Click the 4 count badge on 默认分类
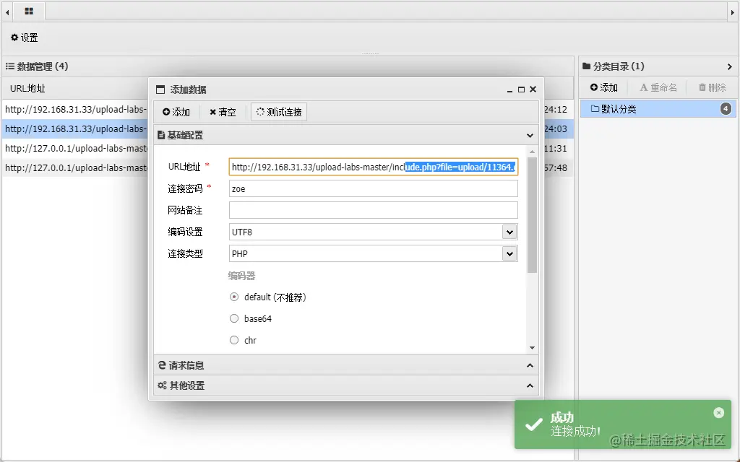Screen dimensions: 740x462 726,110
